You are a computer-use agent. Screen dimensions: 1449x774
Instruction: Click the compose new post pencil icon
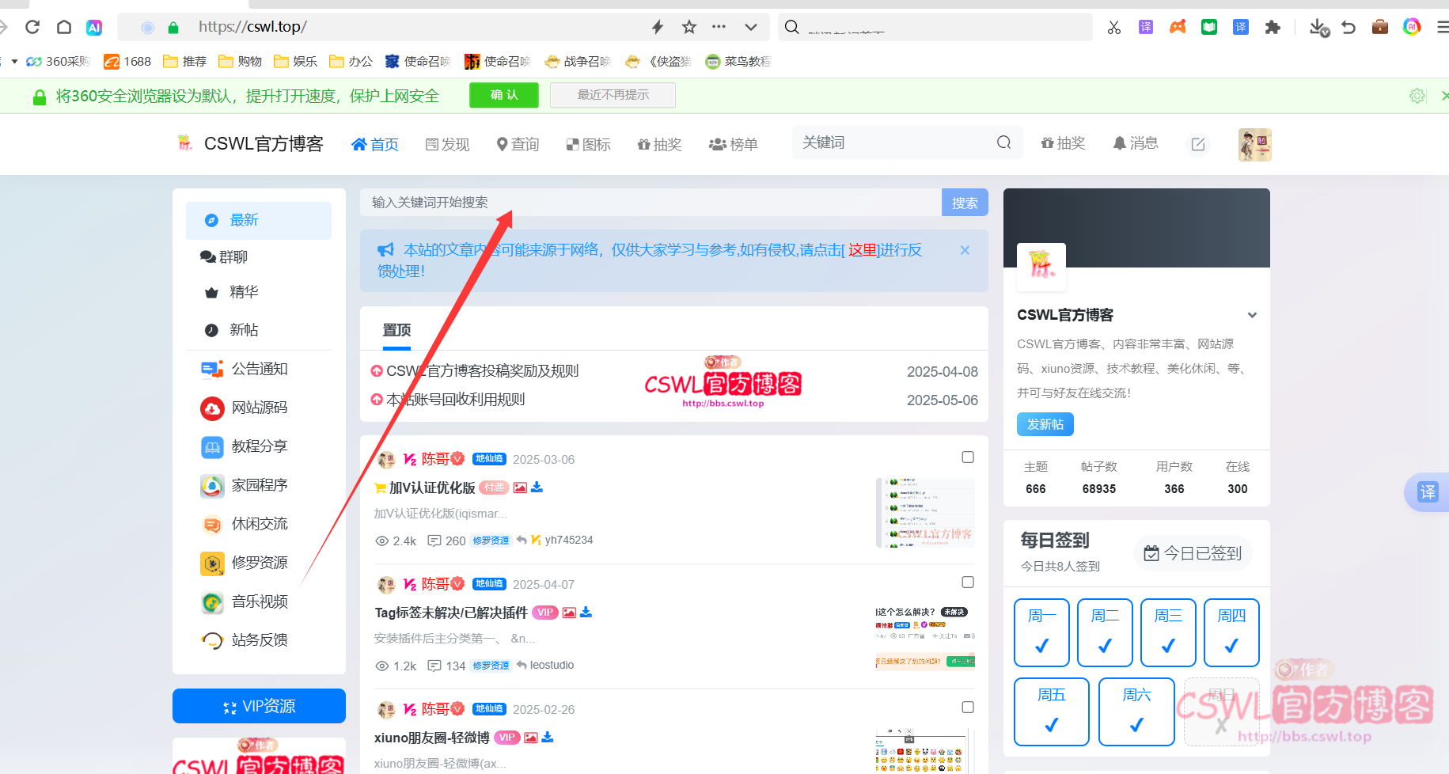[1197, 145]
